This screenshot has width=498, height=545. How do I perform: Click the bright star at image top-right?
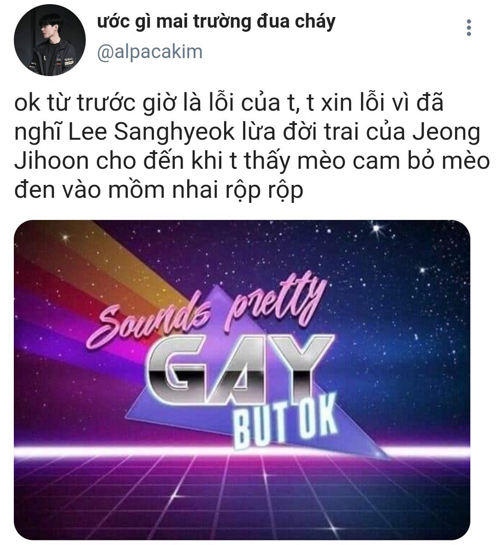click(376, 228)
